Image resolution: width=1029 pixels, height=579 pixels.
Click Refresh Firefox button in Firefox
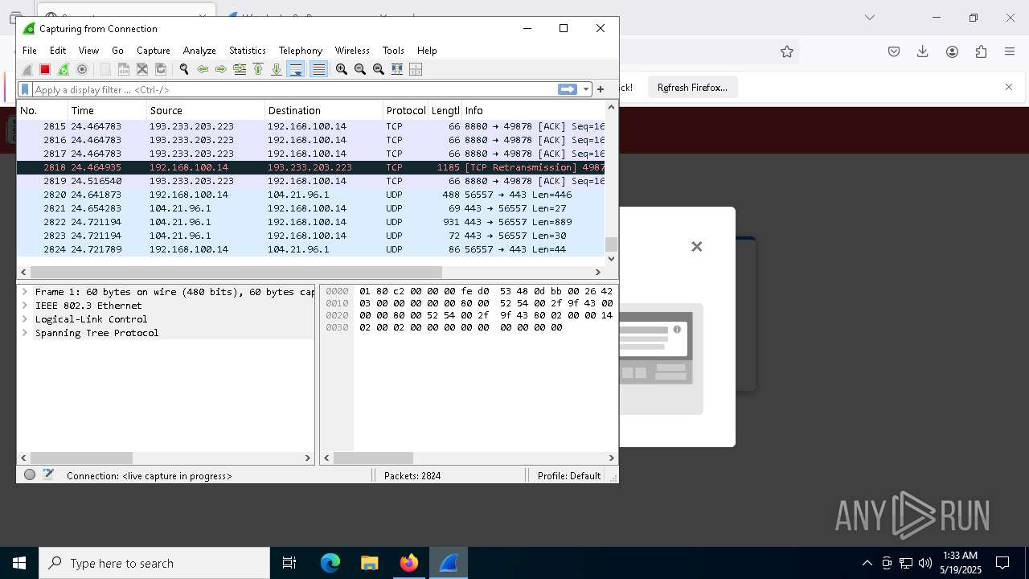pos(692,88)
